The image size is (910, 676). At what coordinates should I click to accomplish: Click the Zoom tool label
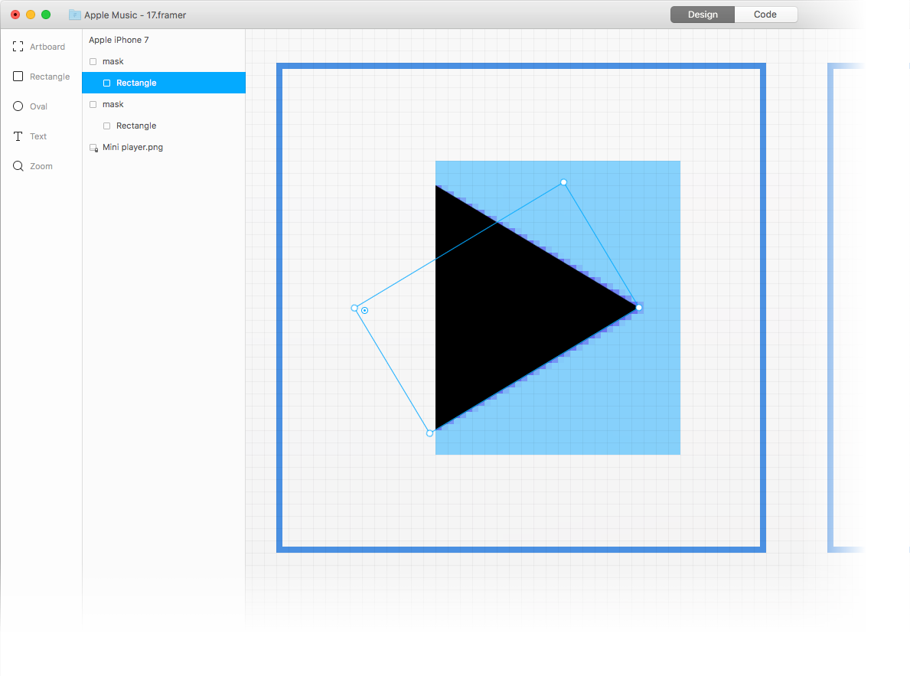41,166
